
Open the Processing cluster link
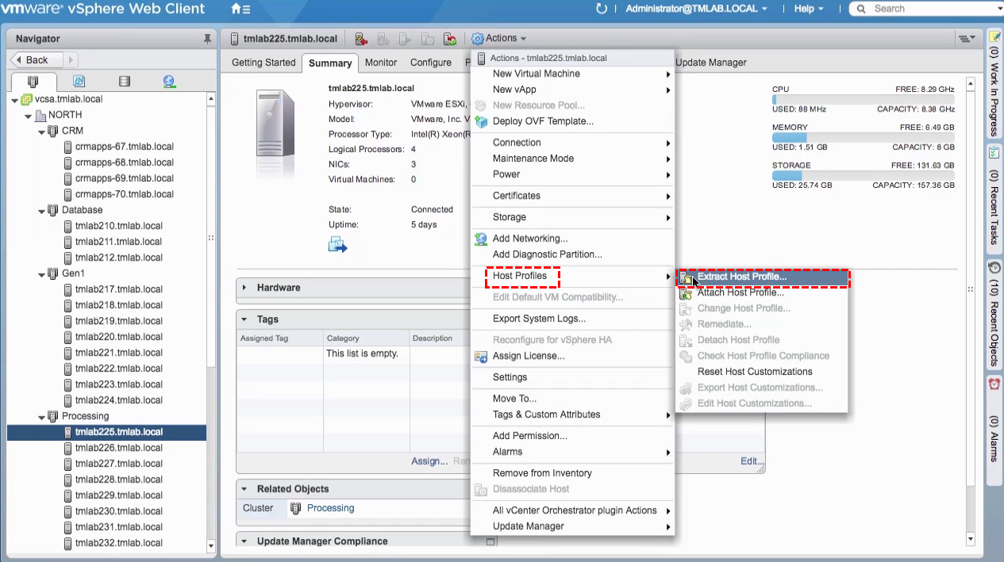click(x=329, y=508)
